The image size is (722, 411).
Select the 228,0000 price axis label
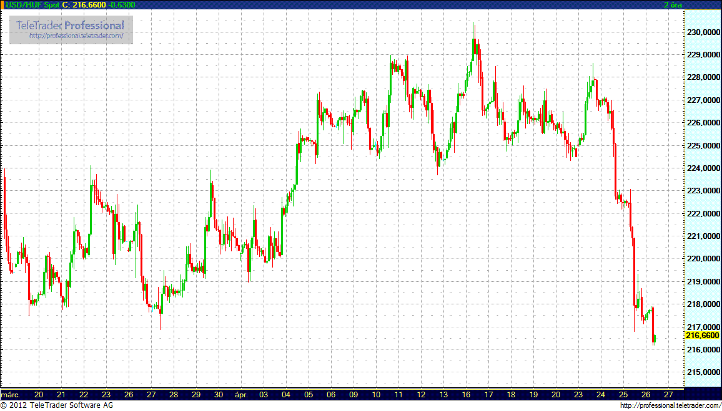click(x=703, y=77)
